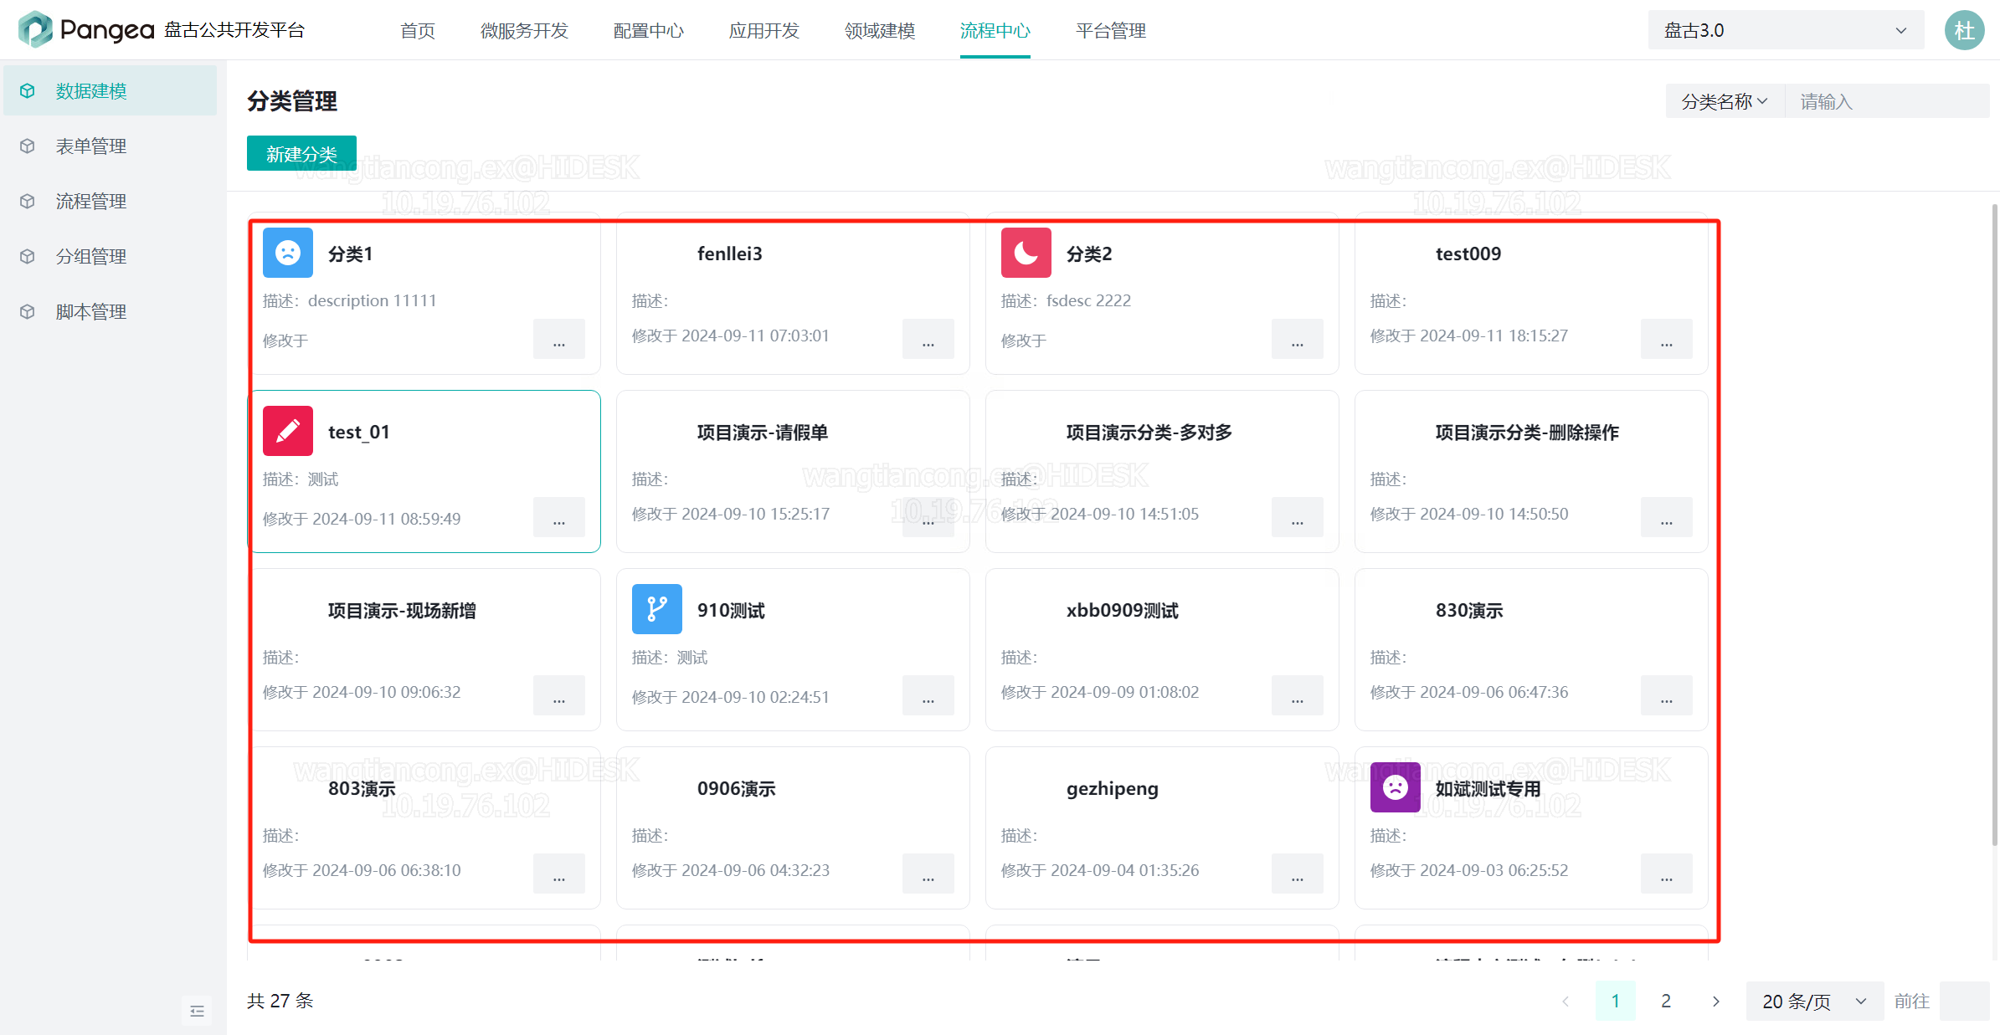Image resolution: width=2000 pixels, height=1035 pixels.
Task: Click the gezhipeng card title
Action: [1113, 788]
